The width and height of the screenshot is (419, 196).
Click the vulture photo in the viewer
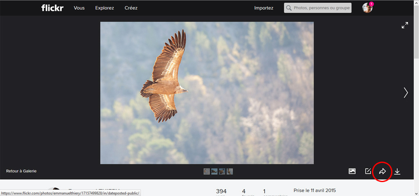tap(207, 93)
